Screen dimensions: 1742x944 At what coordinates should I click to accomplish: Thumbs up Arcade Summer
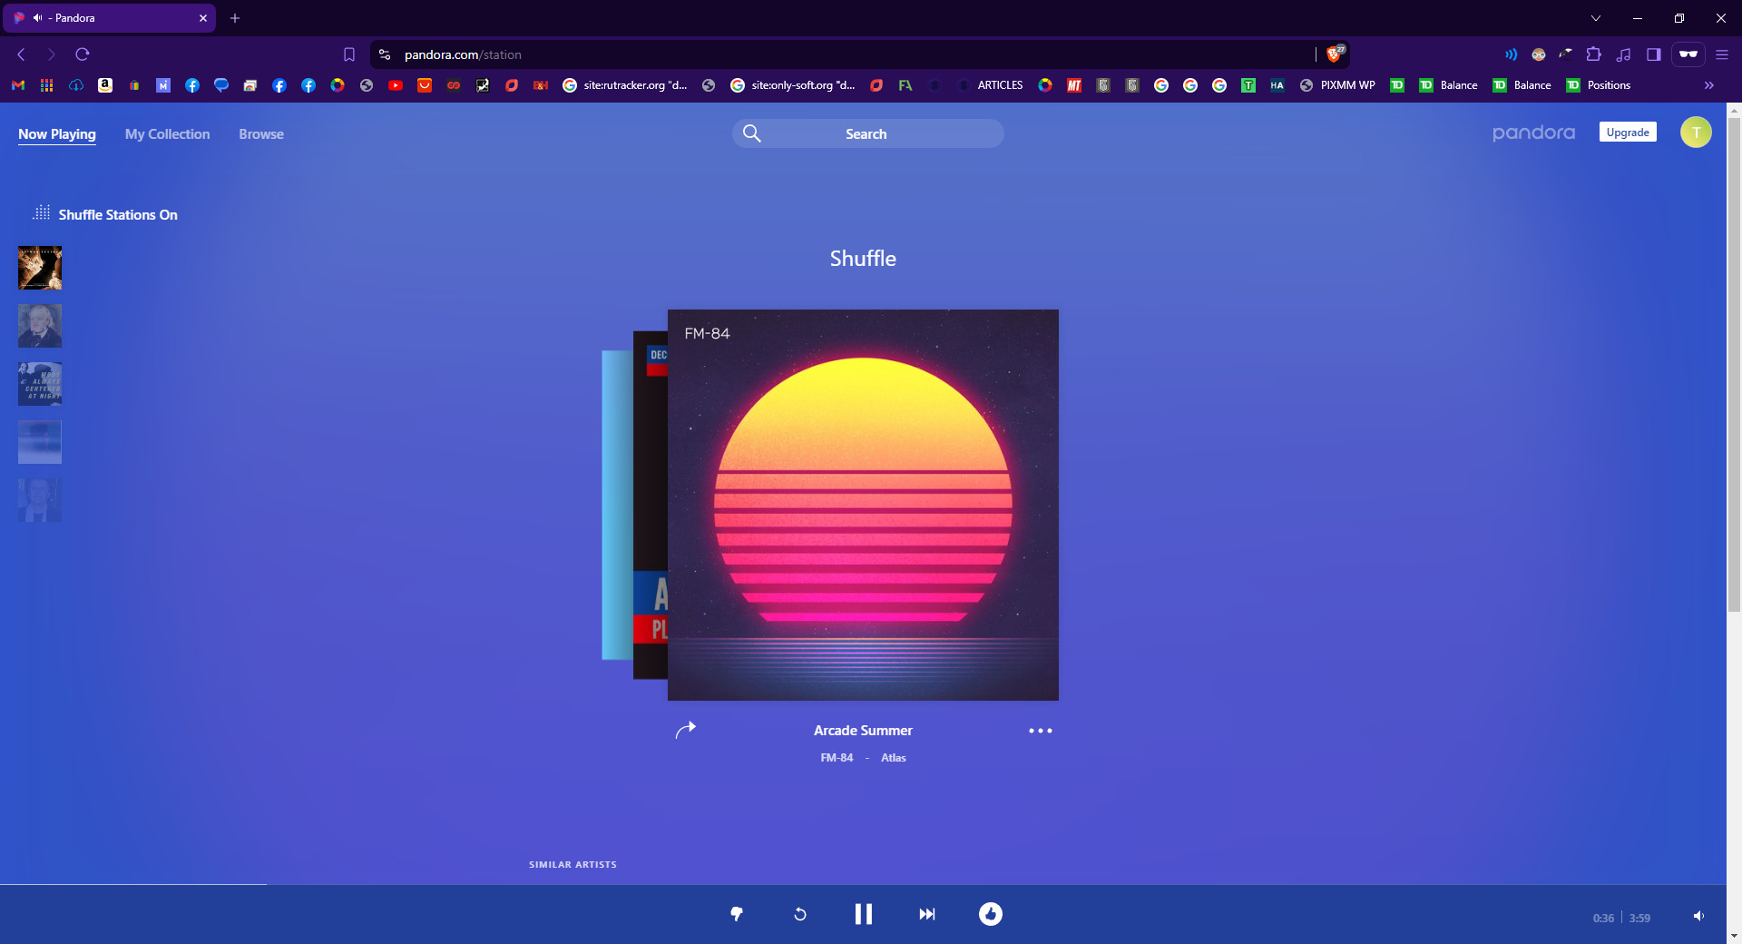click(x=990, y=914)
